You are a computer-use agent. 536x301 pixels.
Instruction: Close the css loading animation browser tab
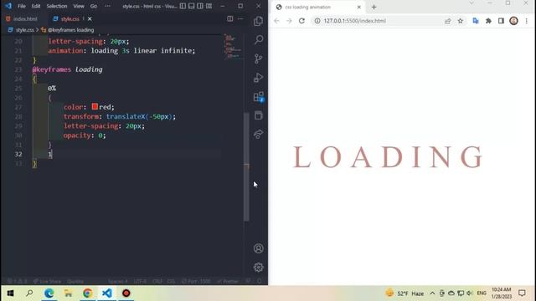pos(359,7)
